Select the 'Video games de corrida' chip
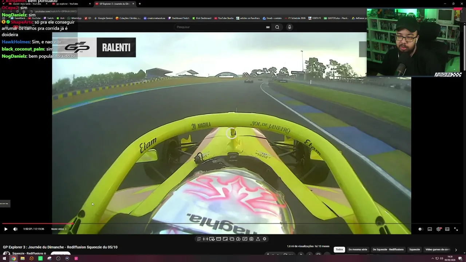466x262 pixels. pos(438,250)
